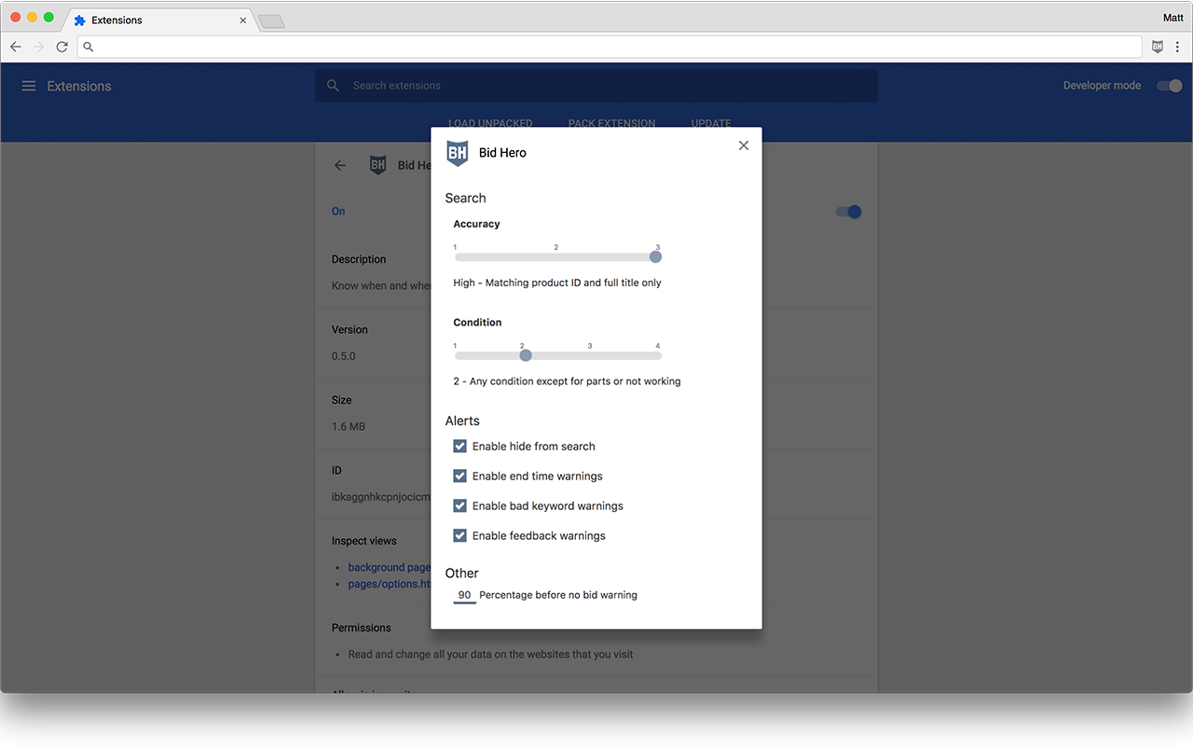Image resolution: width=1193 pixels, height=746 pixels.
Task: Open the Extensions hamburger menu
Action: click(29, 86)
